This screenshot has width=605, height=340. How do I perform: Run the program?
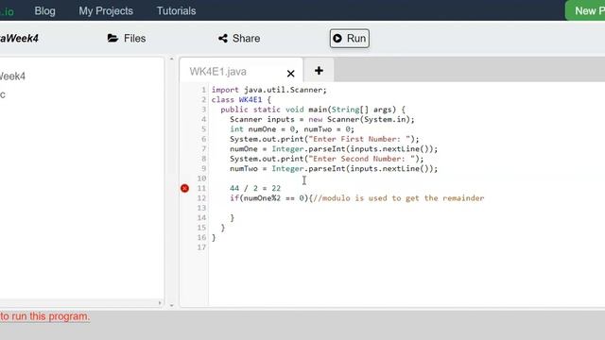[349, 39]
